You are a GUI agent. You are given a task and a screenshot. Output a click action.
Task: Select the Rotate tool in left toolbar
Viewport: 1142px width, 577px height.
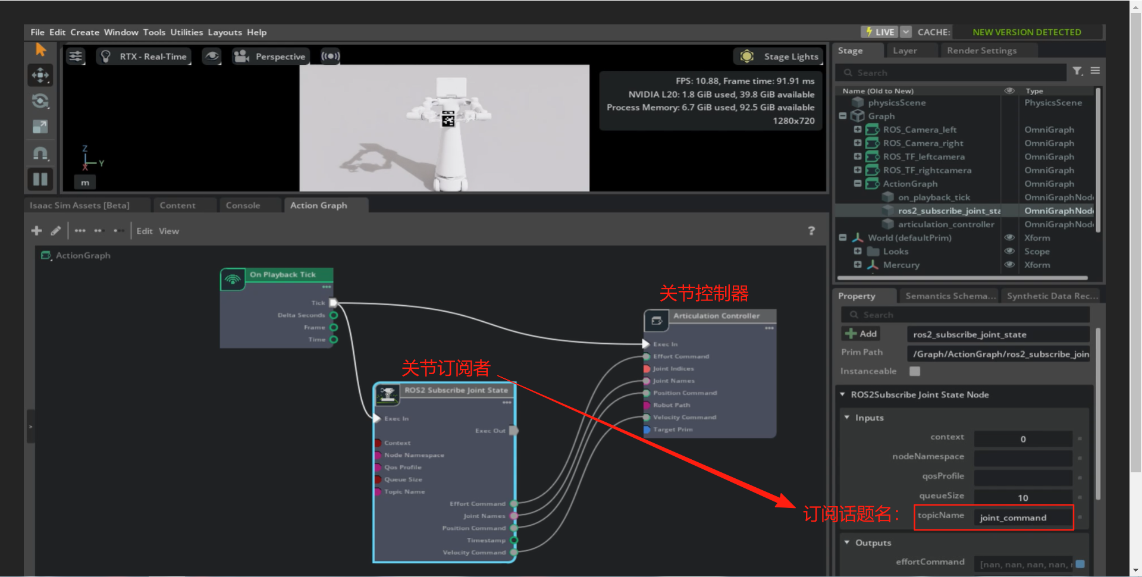click(x=40, y=101)
